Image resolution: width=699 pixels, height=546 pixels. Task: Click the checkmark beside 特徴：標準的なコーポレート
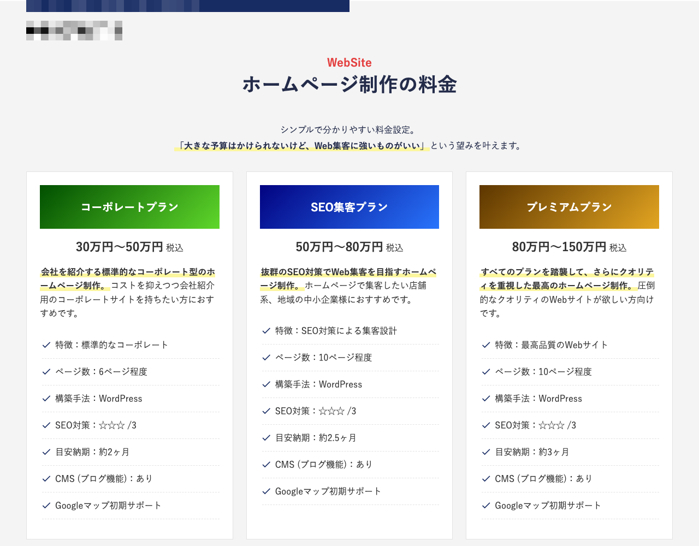tap(46, 345)
